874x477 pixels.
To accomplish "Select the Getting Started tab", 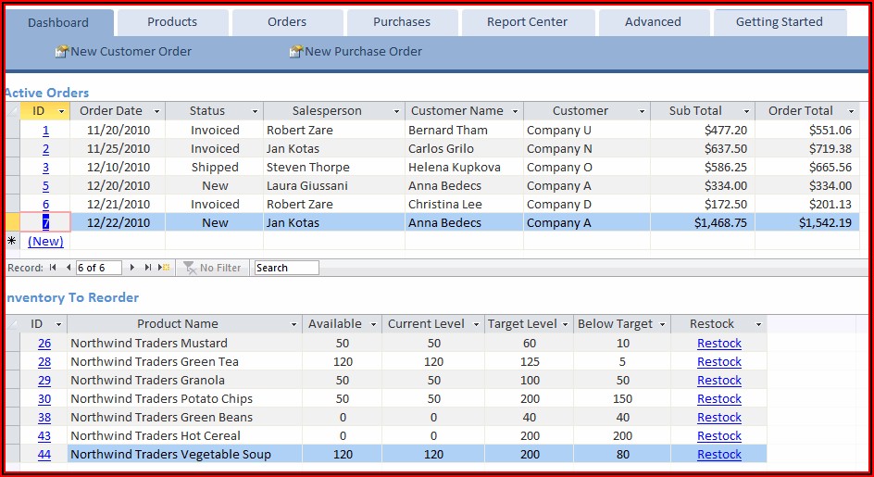I will [x=779, y=22].
